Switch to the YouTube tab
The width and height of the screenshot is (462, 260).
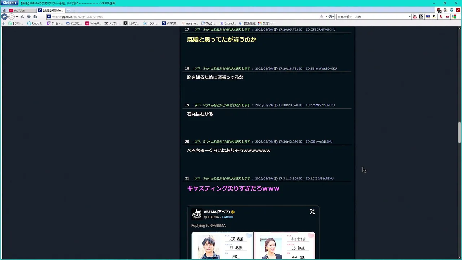(22, 10)
